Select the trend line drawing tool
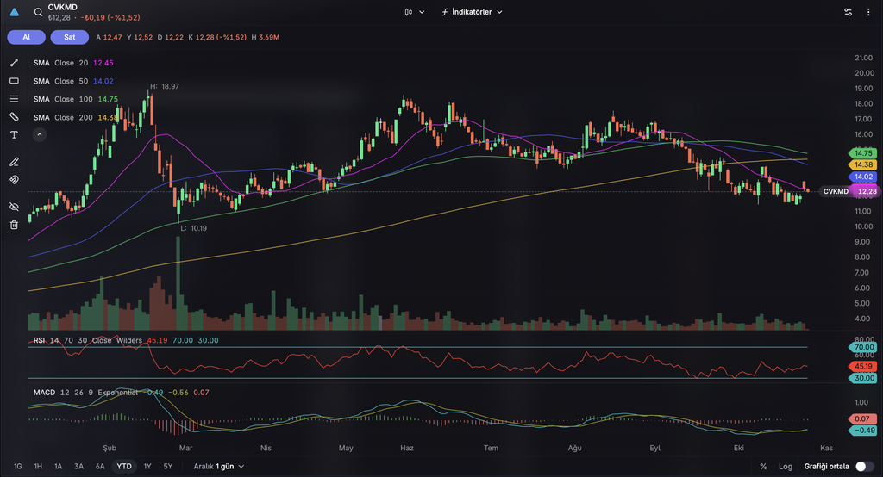Screen dimensions: 883x477 [x=14, y=63]
